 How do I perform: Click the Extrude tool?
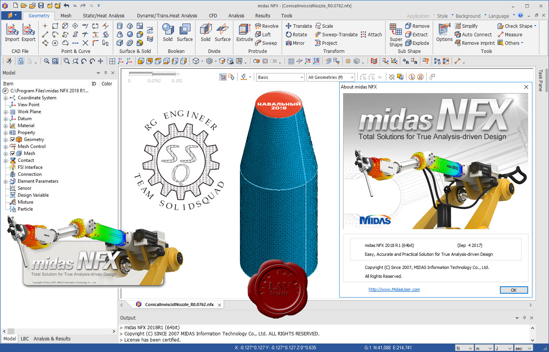(245, 33)
